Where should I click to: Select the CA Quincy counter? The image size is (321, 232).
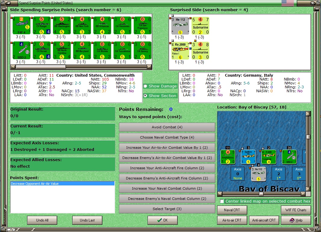click(142, 50)
